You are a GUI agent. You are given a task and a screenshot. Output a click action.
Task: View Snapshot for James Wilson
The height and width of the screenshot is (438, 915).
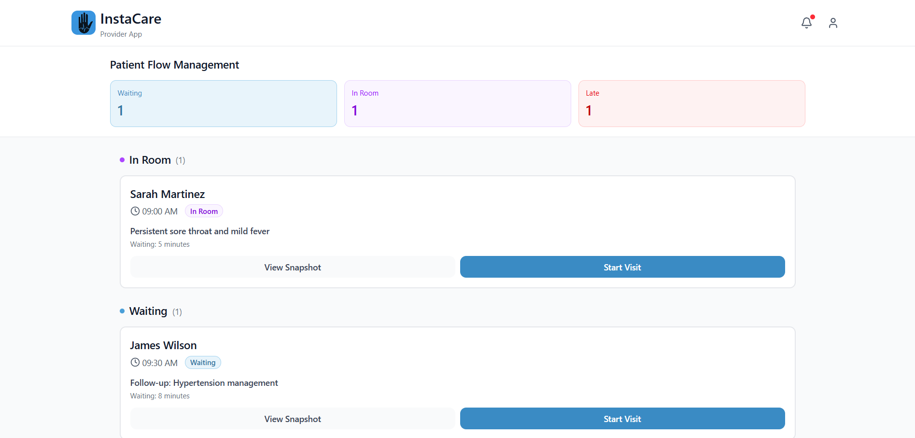pos(293,419)
